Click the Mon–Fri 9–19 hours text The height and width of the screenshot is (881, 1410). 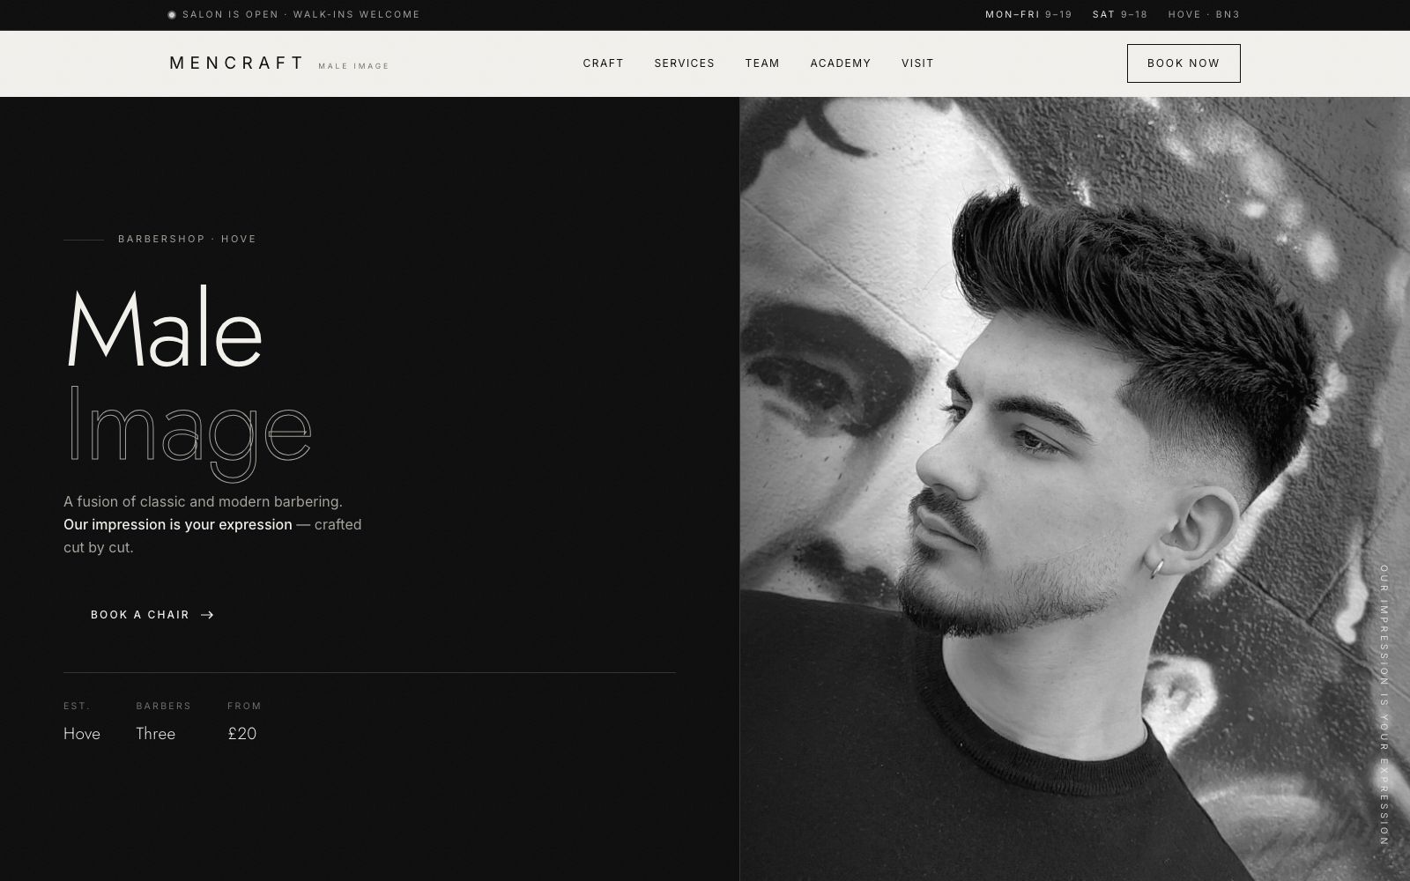click(1028, 15)
